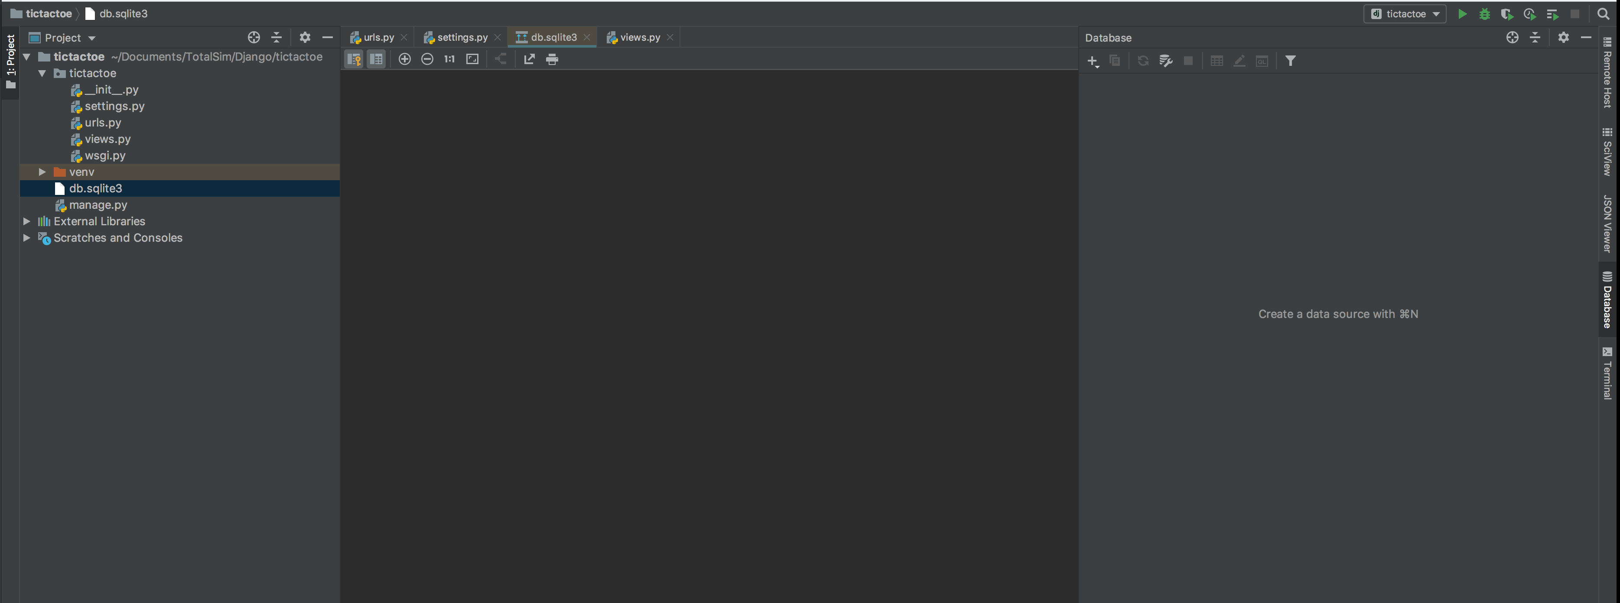The height and width of the screenshot is (603, 1620).
Task: Run the tictactoe configuration
Action: point(1462,14)
